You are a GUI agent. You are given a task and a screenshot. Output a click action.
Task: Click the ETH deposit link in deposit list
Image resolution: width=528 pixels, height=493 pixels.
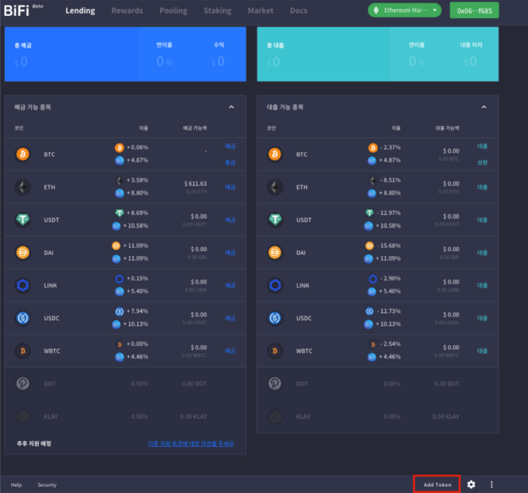(x=230, y=187)
